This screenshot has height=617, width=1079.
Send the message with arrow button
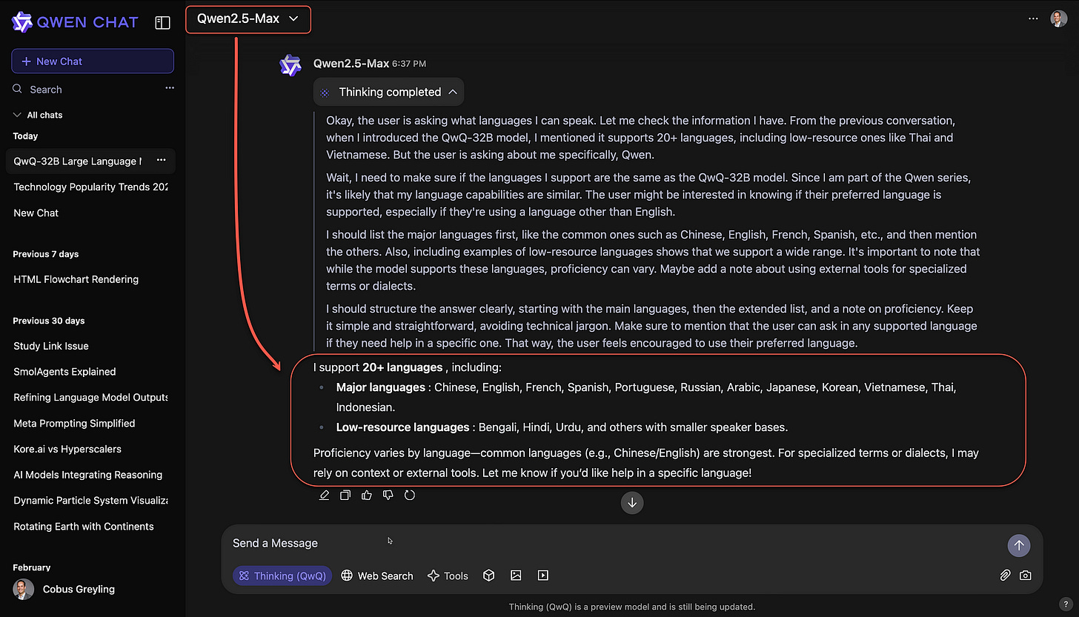pos(1019,545)
